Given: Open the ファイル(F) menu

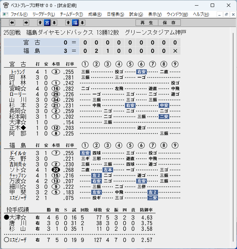Looking at the screenshot, I should (x=19, y=14).
